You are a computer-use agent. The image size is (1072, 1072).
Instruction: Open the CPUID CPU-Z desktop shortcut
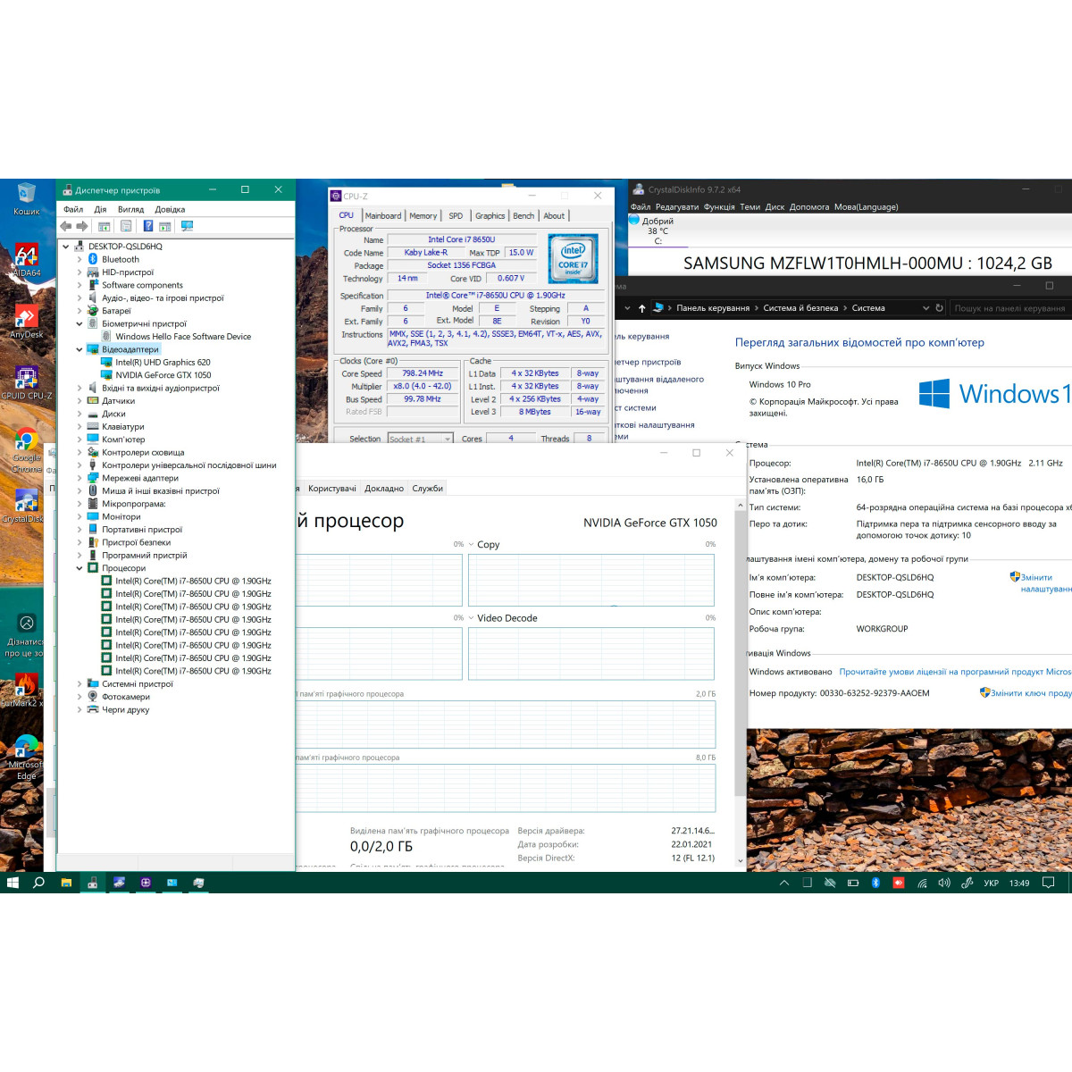pos(26,381)
